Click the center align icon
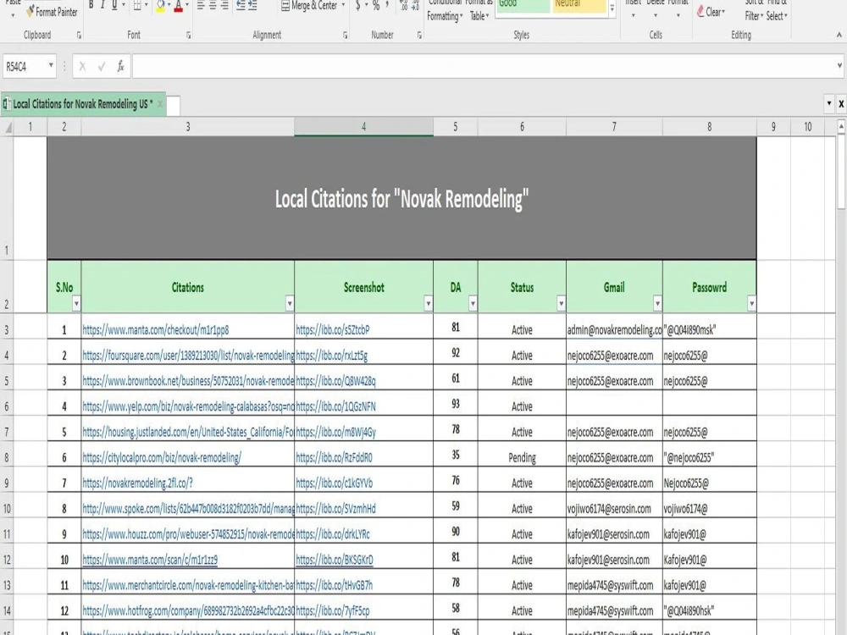The height and width of the screenshot is (635, 847). tap(213, 6)
